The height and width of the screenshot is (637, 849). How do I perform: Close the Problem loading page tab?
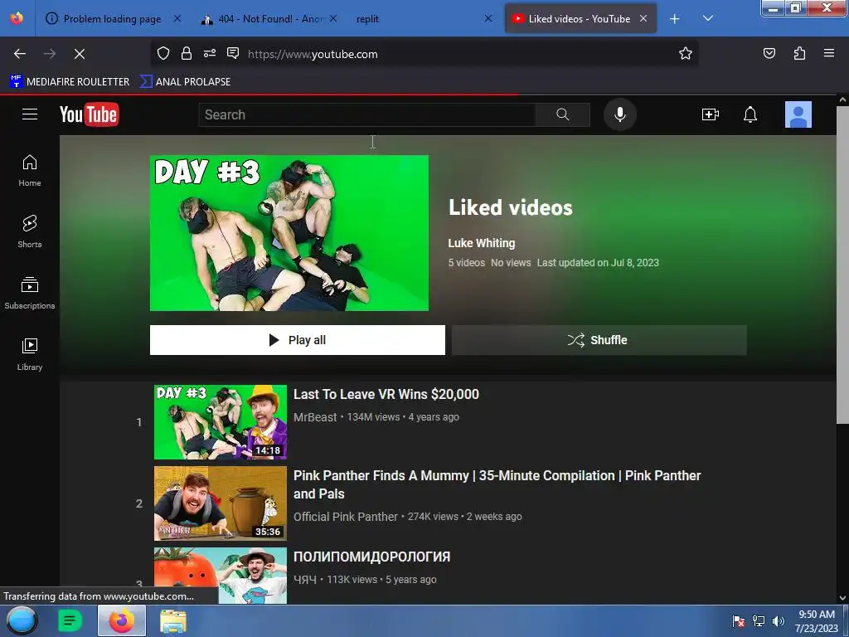pos(177,18)
